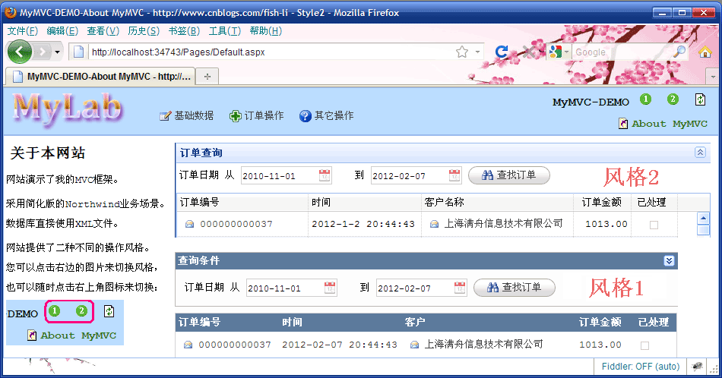The image size is (722, 378).
Task: Click the forward navigation arrow
Action: click(x=43, y=52)
